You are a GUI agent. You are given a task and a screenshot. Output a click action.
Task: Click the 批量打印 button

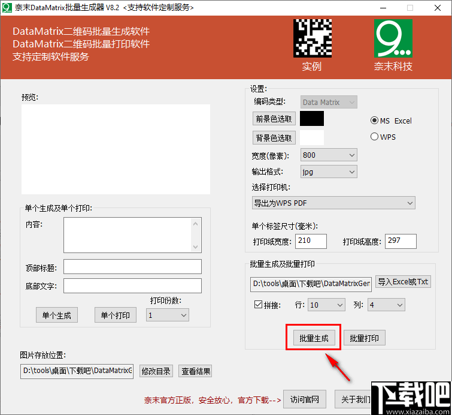coord(365,338)
